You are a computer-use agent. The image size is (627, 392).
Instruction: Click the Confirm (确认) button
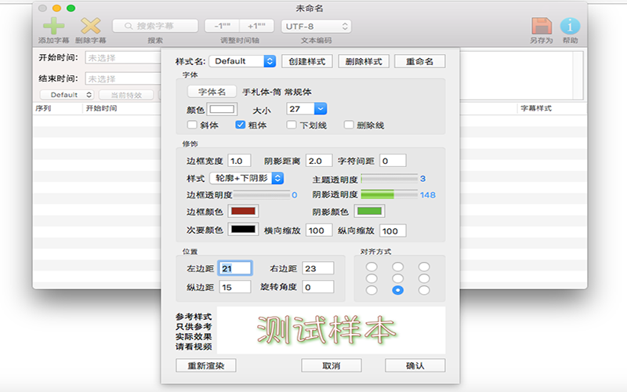pos(415,365)
